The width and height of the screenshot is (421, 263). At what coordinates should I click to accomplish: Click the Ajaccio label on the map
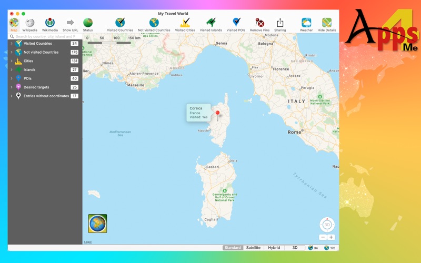[x=203, y=130]
